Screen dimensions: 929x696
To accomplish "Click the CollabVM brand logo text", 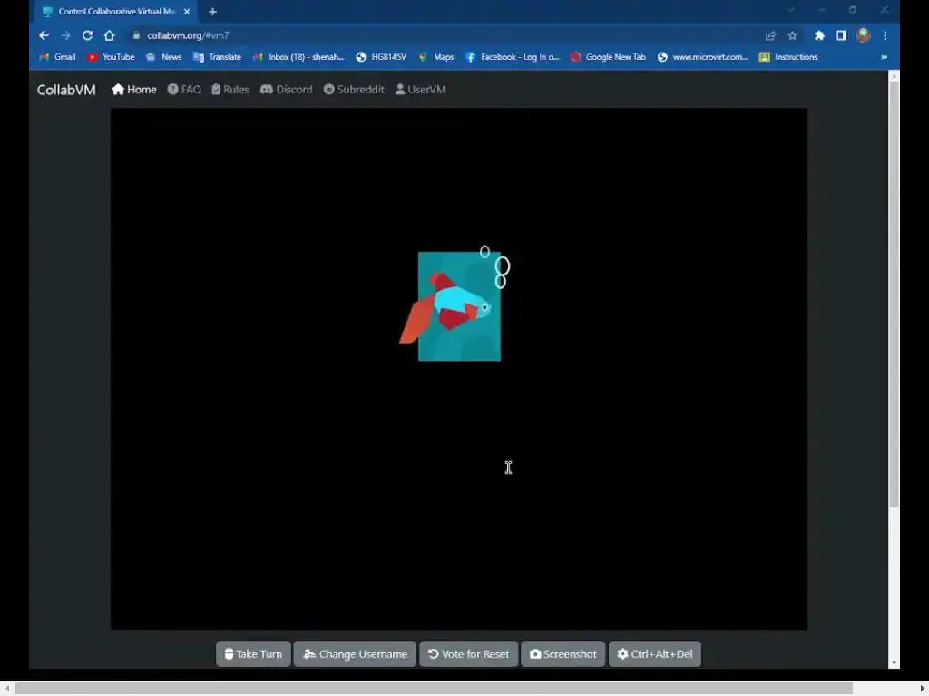I will (x=66, y=90).
